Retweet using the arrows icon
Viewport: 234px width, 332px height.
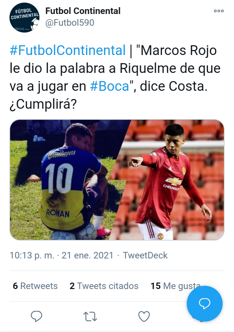(x=90, y=317)
